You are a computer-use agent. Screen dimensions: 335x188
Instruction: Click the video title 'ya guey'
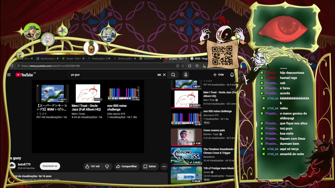(x=15, y=158)
